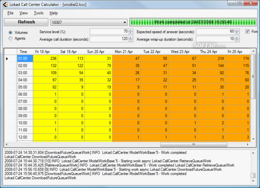Open the View menu
Image resolution: width=260 pixels, height=188 pixels.
click(x=23, y=13)
